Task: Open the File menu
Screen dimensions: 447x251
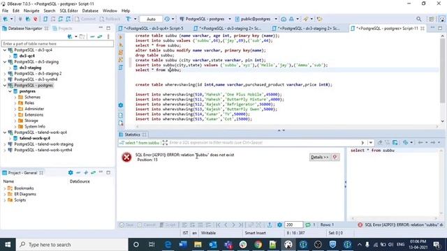Action: [5, 10]
